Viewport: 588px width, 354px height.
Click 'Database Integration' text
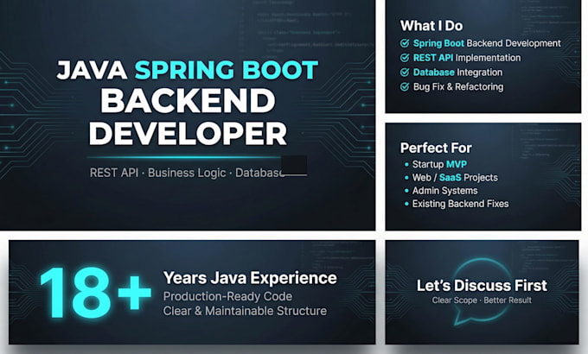(457, 73)
